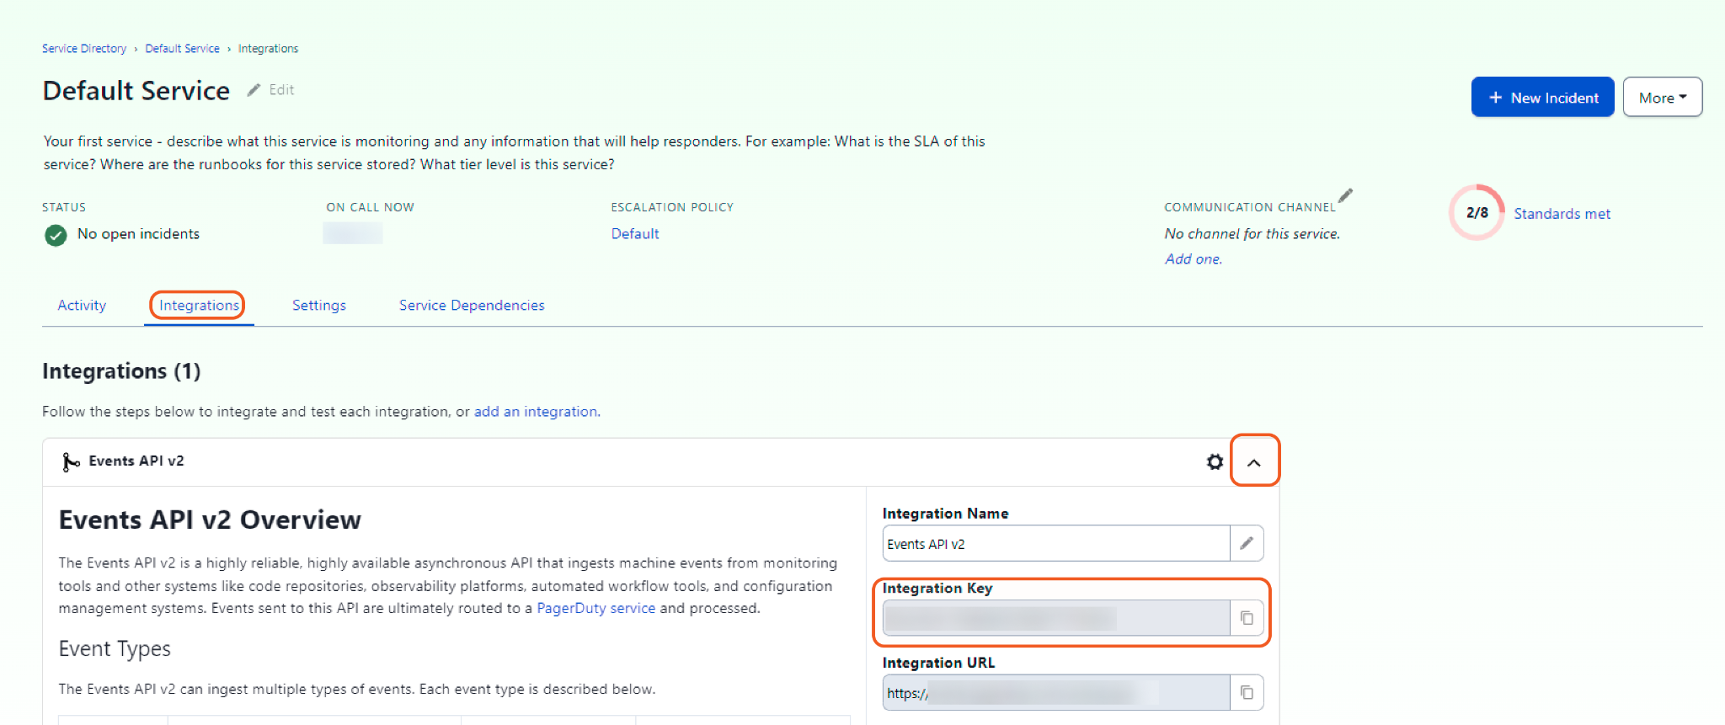Click the Communication Channel edit pencil icon

click(1345, 195)
